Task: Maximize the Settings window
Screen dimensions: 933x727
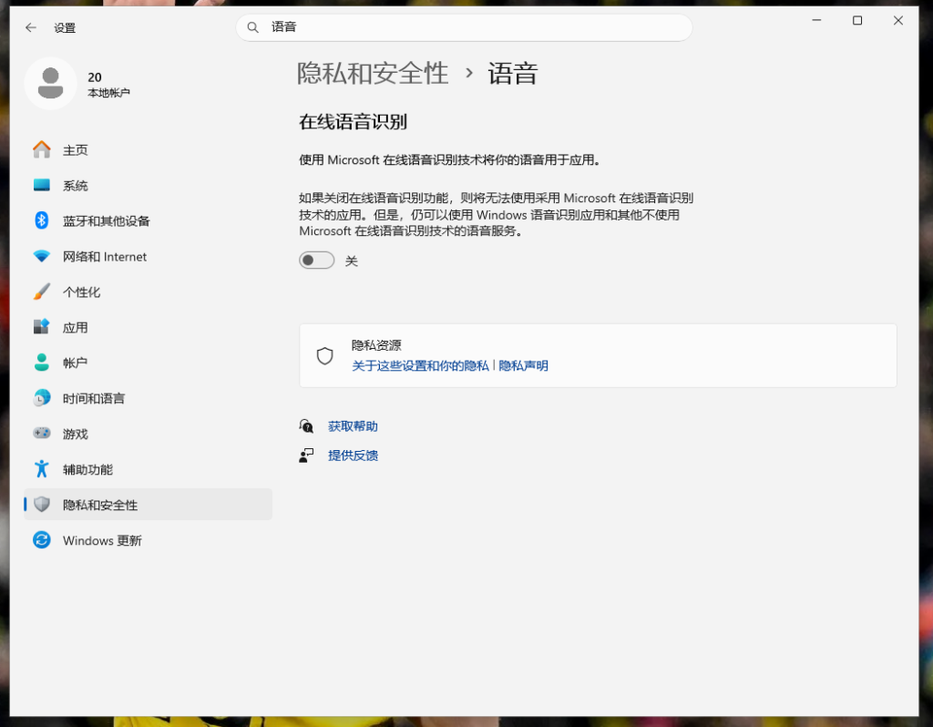Action: click(857, 20)
